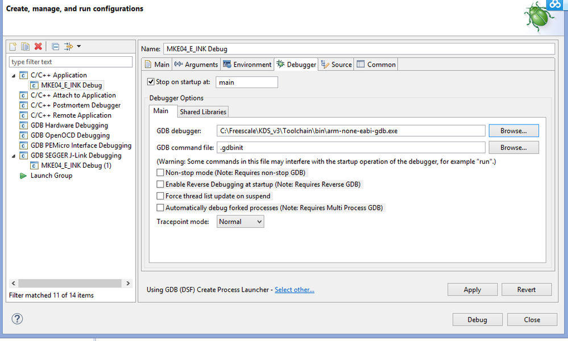This screenshot has height=341, width=568.
Task: Click the Launch Group green arrow icon
Action: [x=23, y=176]
